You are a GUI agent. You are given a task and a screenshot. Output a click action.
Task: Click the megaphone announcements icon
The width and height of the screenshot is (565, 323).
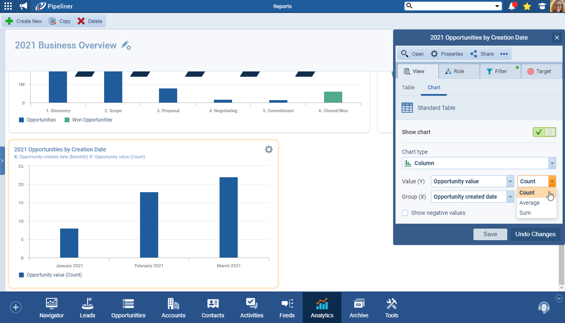pos(23,6)
